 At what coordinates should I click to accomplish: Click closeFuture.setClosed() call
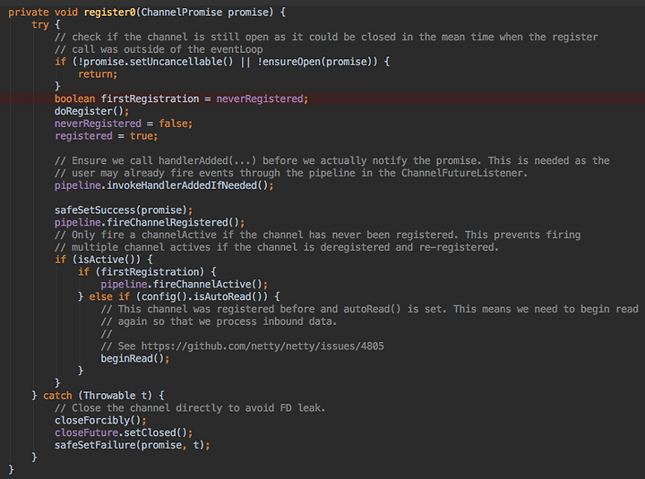coord(124,432)
